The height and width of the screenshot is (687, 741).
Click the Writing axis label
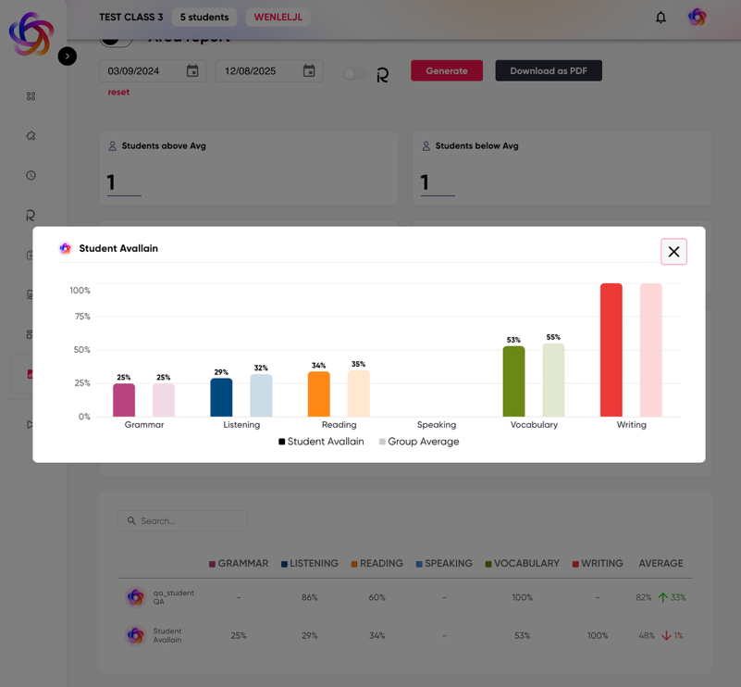pos(631,425)
